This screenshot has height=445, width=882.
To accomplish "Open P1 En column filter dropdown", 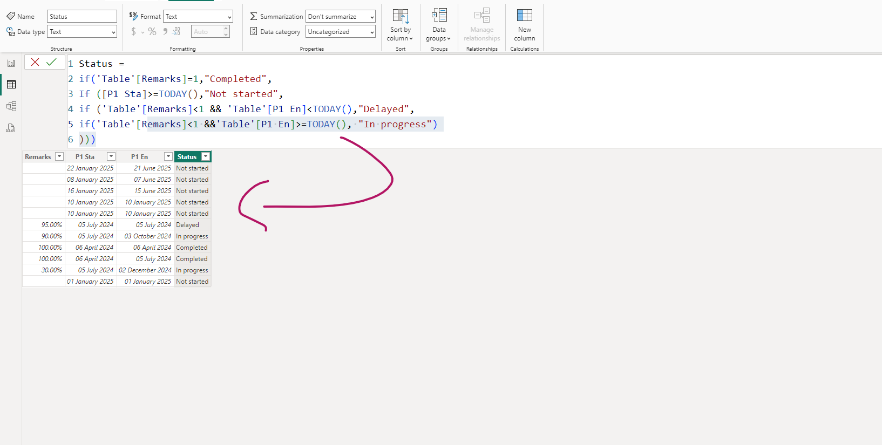I will [x=168, y=157].
